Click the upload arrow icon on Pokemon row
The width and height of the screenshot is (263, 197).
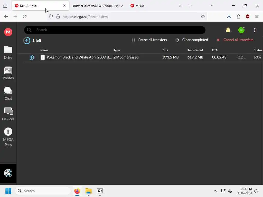pos(32,57)
